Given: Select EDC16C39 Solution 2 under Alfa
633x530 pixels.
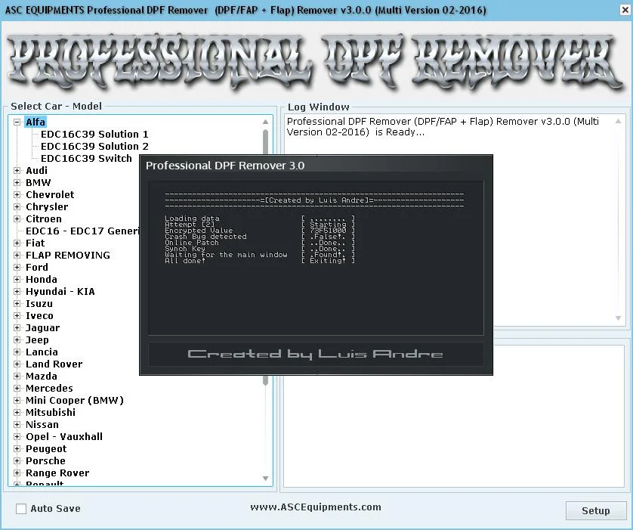Looking at the screenshot, I should (x=94, y=146).
